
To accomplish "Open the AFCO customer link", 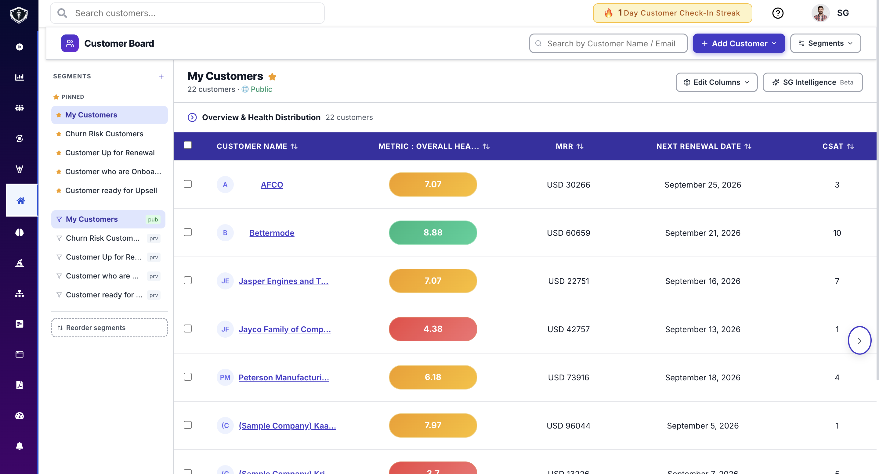I will 272,185.
